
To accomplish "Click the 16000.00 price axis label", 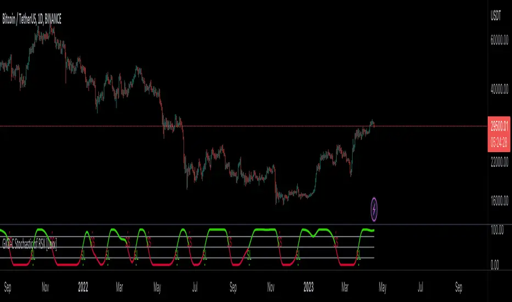I will 499,200.
